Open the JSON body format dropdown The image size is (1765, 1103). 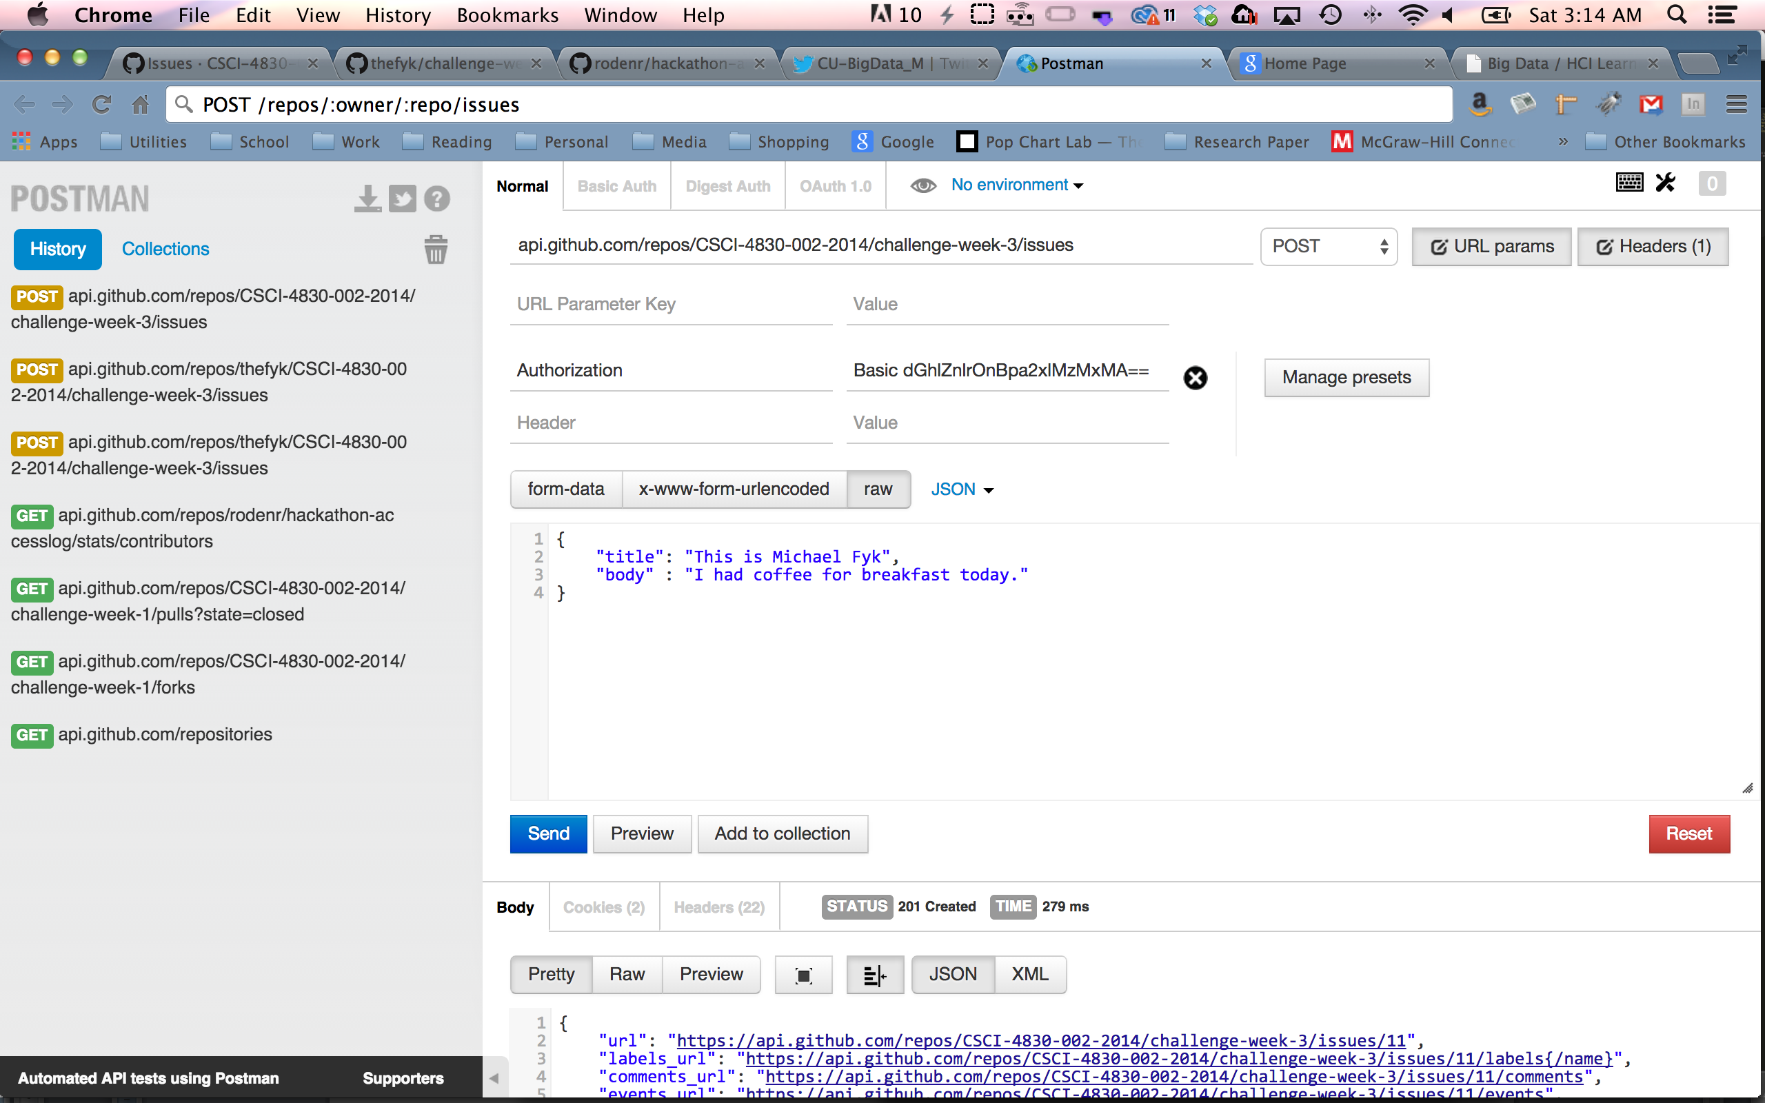pyautogui.click(x=961, y=489)
